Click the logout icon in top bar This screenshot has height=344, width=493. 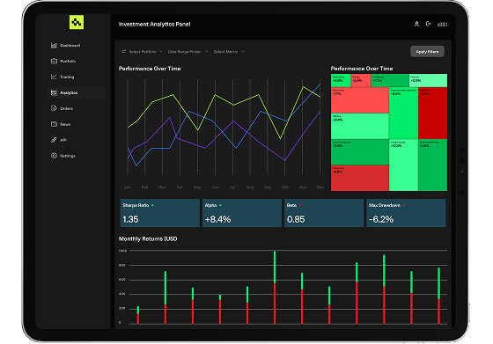click(x=428, y=24)
